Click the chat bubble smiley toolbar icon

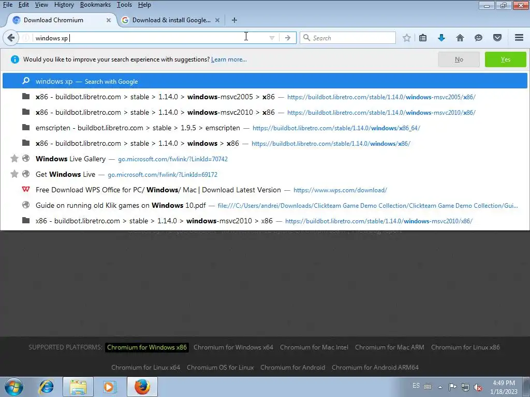pos(478,38)
